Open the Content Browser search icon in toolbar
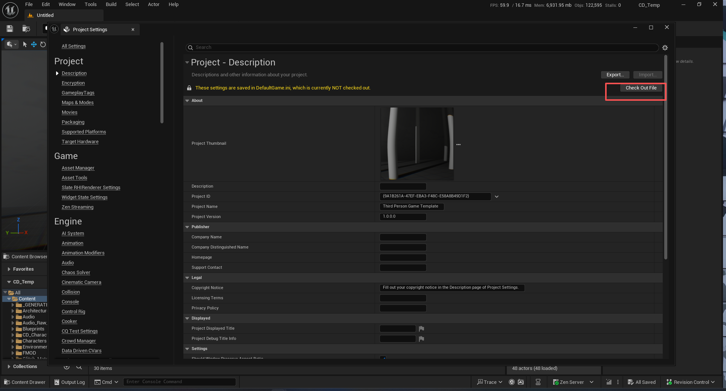The width and height of the screenshot is (726, 391). click(26, 29)
